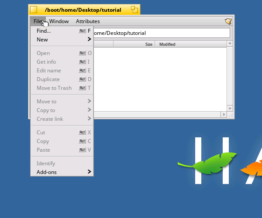Click the zoom box on the window tab
This screenshot has width=262, height=218.
click(134, 10)
